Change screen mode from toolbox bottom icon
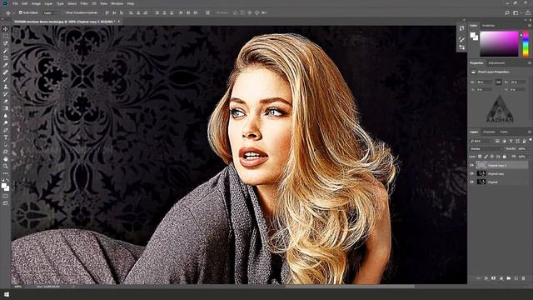The image size is (533, 300). [x=6, y=203]
